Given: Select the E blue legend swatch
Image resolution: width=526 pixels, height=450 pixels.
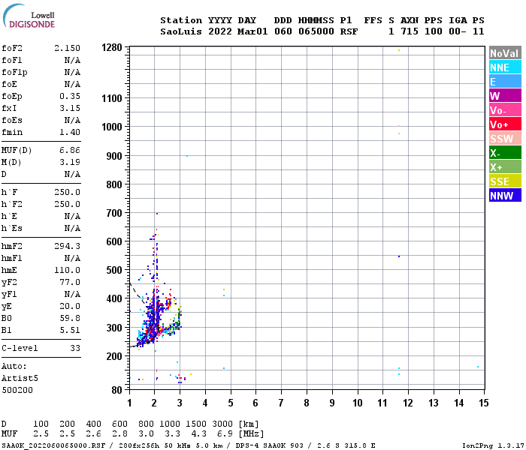Looking at the screenshot, I should pyautogui.click(x=505, y=82).
